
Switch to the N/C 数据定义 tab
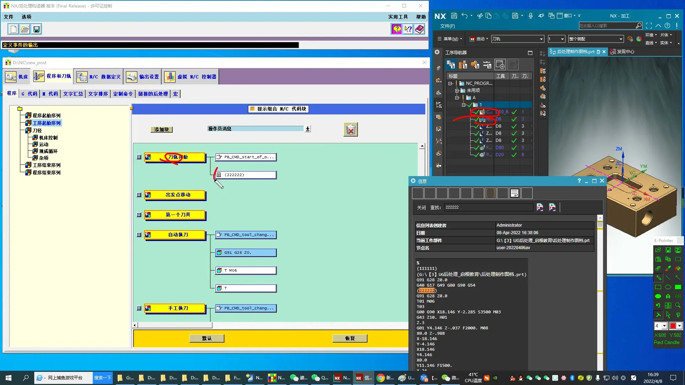[99, 77]
